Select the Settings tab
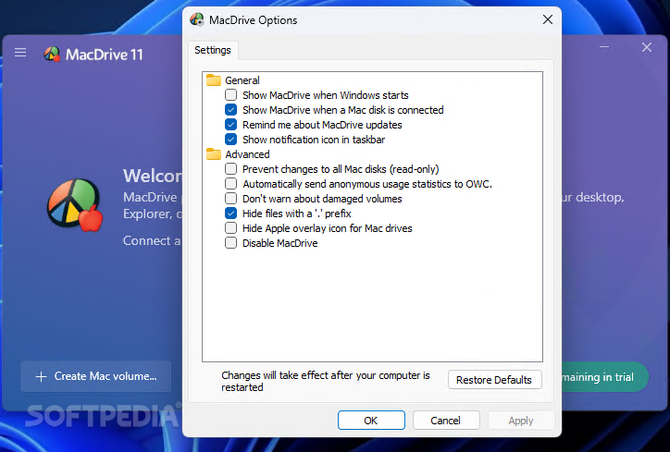Screen dimensions: 670x452 click(x=213, y=50)
